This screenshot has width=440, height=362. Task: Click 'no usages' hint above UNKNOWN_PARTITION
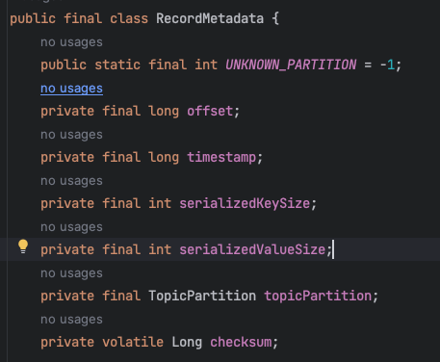[x=71, y=42]
